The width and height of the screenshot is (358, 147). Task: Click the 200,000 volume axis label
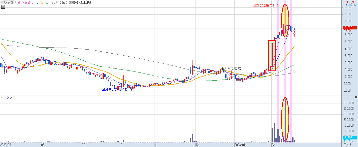348,120
